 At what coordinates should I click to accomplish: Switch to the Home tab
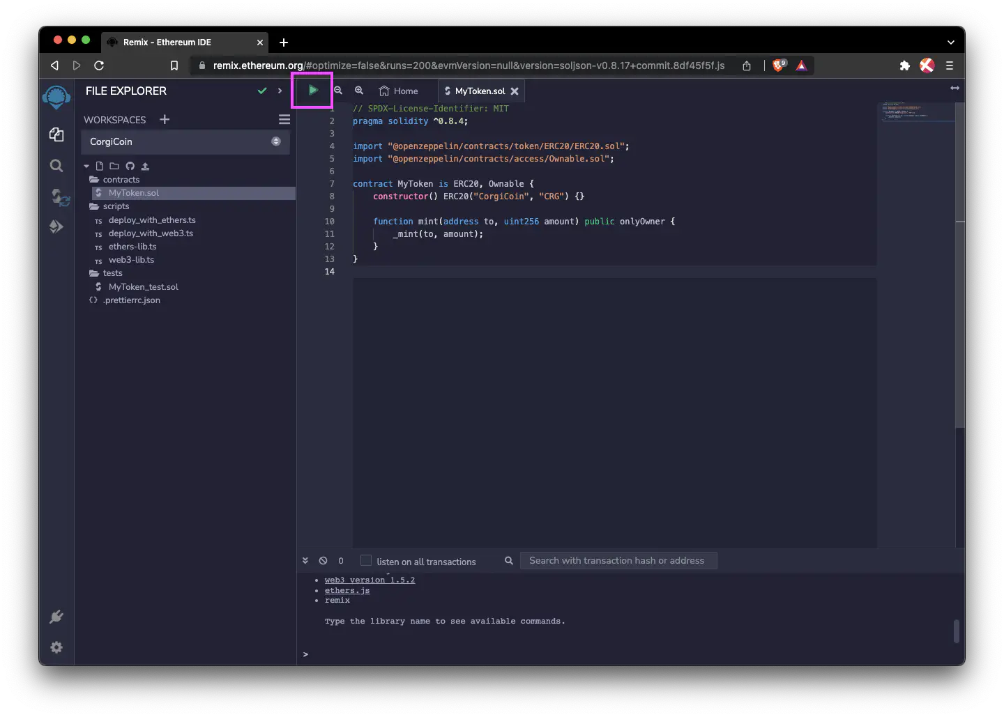pos(398,91)
